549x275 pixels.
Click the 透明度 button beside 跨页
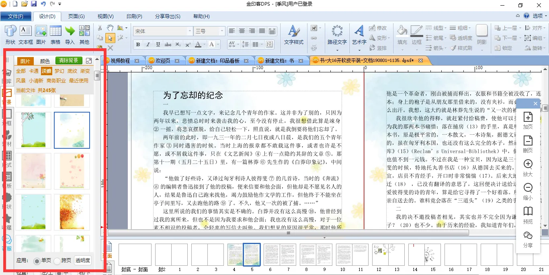pos(83,261)
